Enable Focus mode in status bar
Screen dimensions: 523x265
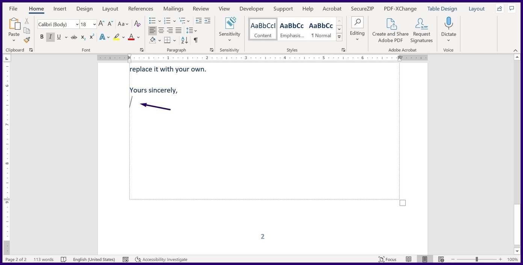pyautogui.click(x=388, y=259)
